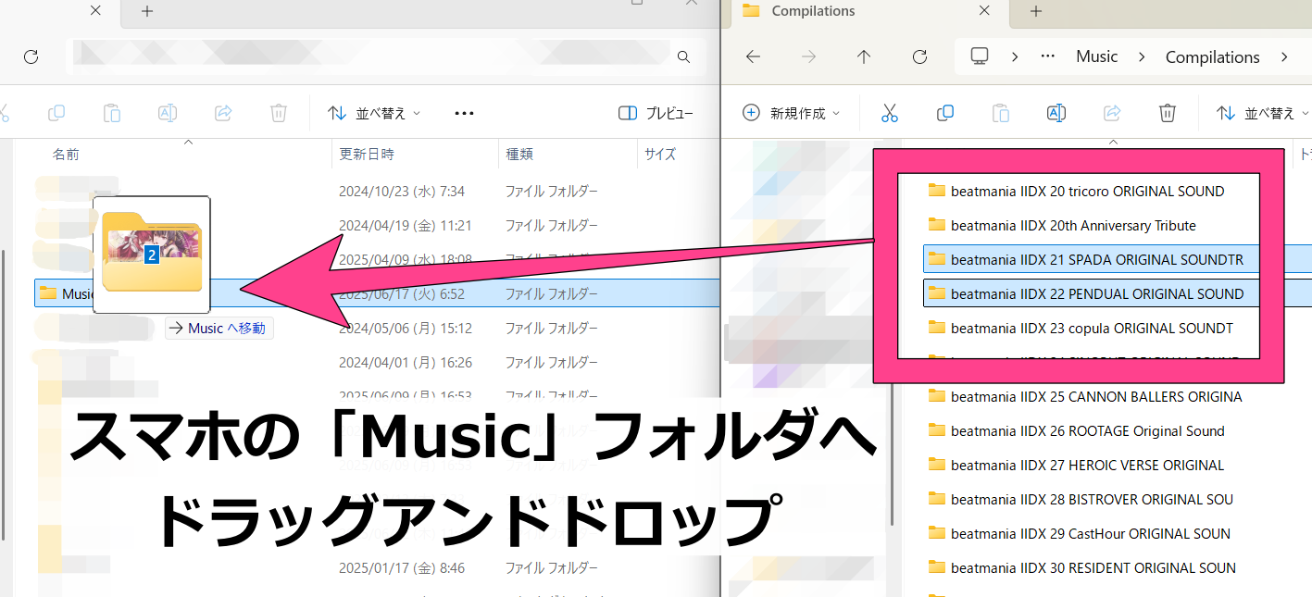Screen dimensions: 1312x597
Task: Select beatmania IIDX 25 CANNON BALLERS folder
Action: point(1085,396)
